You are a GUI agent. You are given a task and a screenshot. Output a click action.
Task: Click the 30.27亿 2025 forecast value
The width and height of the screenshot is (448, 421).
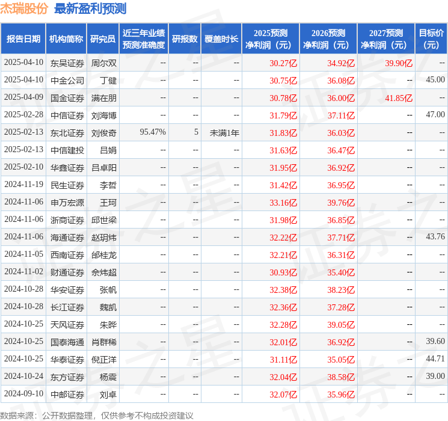point(283,63)
